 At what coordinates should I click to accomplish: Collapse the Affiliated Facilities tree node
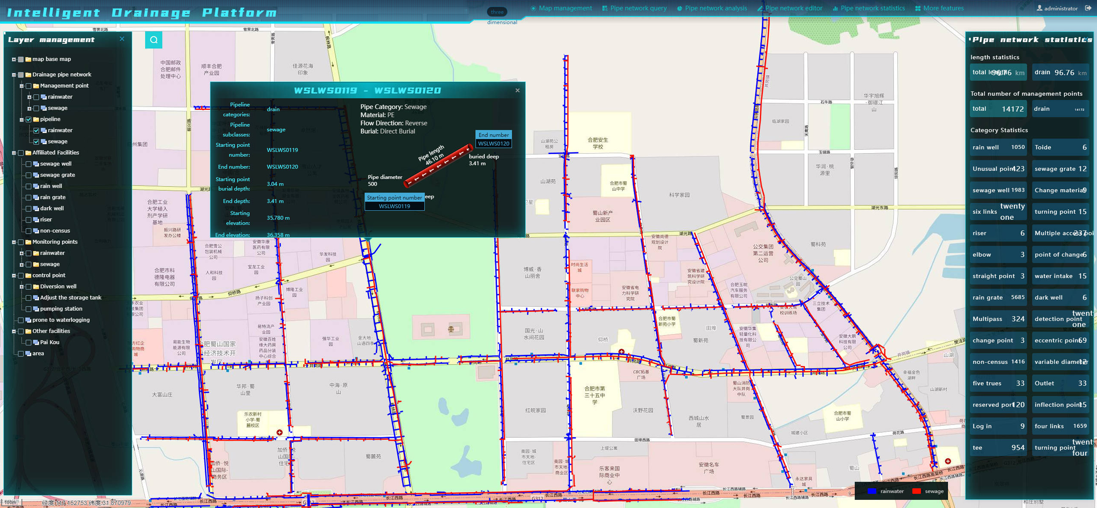14,153
